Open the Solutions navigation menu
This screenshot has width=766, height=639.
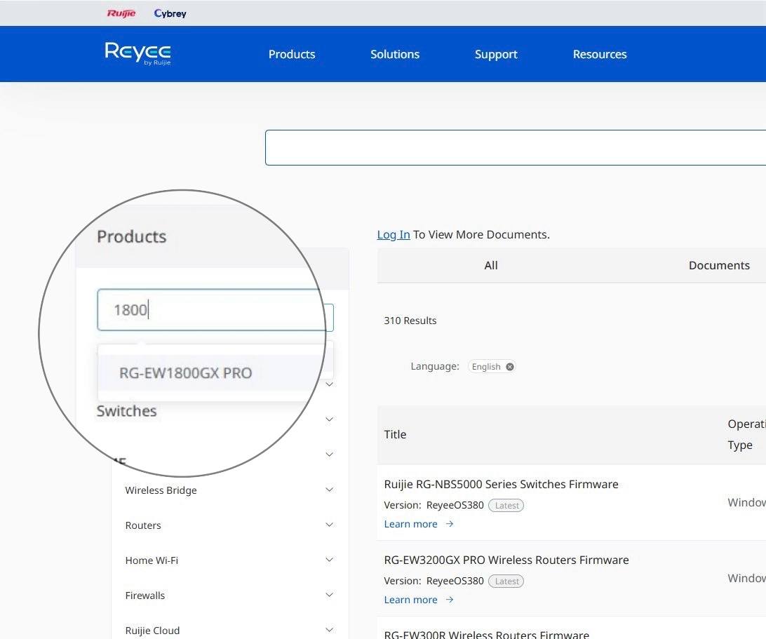(395, 54)
